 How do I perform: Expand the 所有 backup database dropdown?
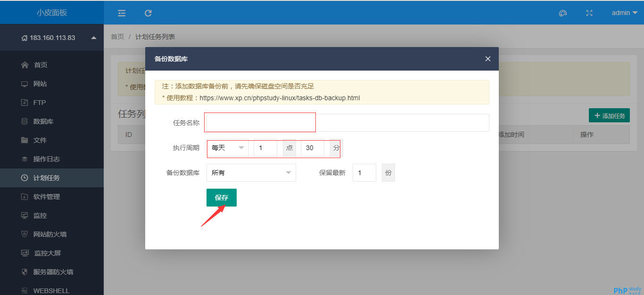click(x=251, y=173)
